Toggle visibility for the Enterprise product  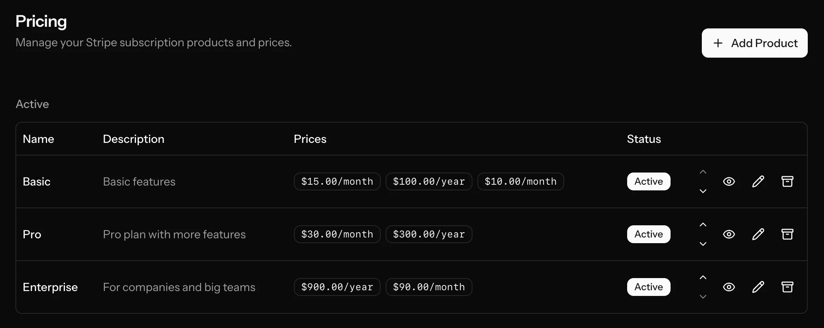point(729,287)
